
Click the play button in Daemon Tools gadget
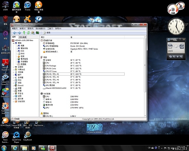[x=170, y=45]
